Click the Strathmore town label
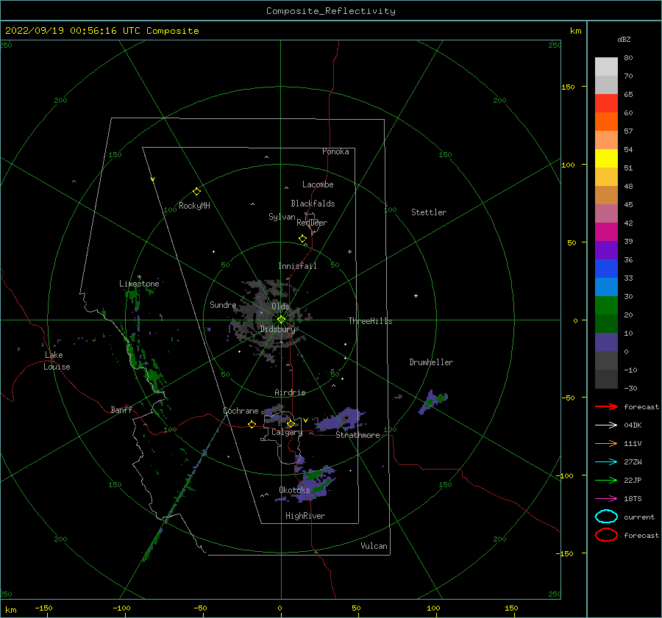662x618 pixels. coord(357,435)
